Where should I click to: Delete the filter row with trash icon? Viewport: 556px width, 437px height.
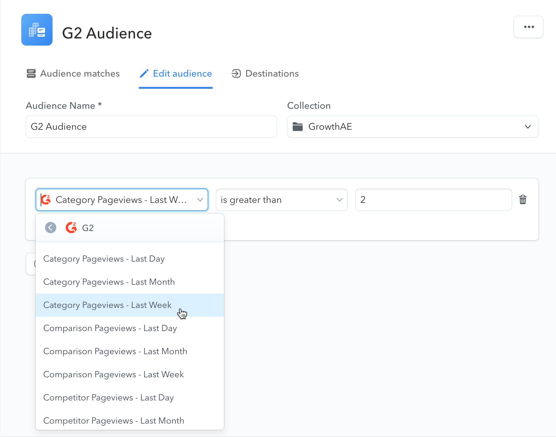pos(523,199)
